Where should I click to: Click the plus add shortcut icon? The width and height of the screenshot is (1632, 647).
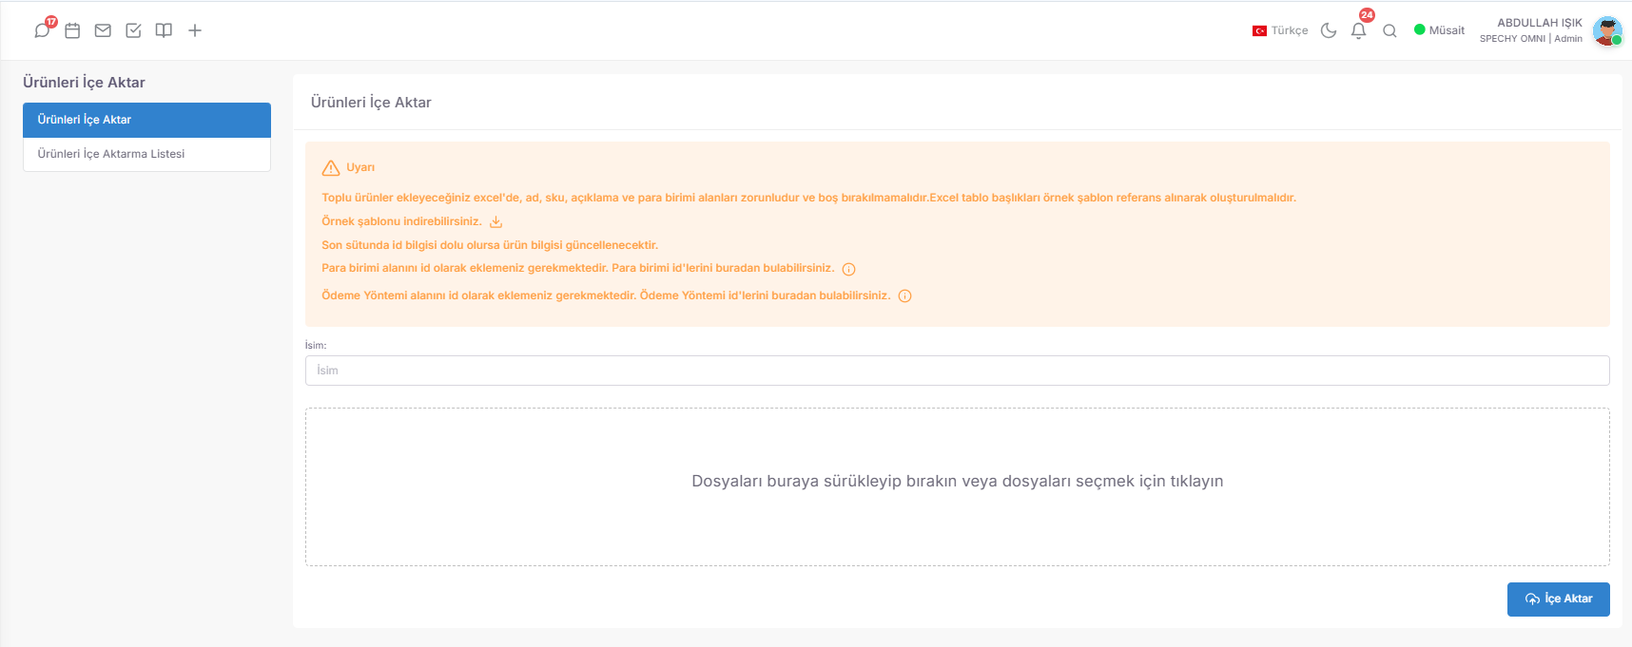coord(195,30)
